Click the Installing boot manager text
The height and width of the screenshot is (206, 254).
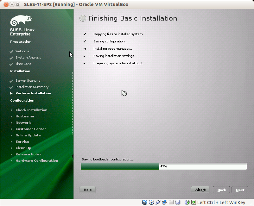112,48
